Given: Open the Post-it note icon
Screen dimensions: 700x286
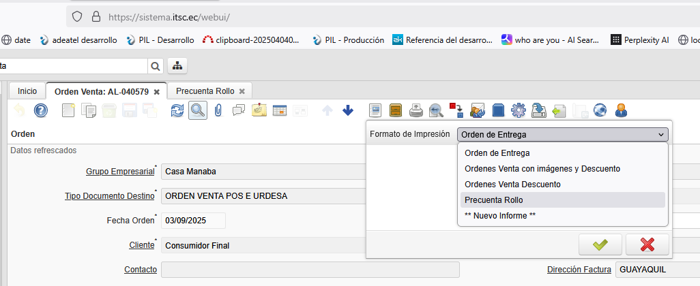Looking at the screenshot, I should pos(259,110).
